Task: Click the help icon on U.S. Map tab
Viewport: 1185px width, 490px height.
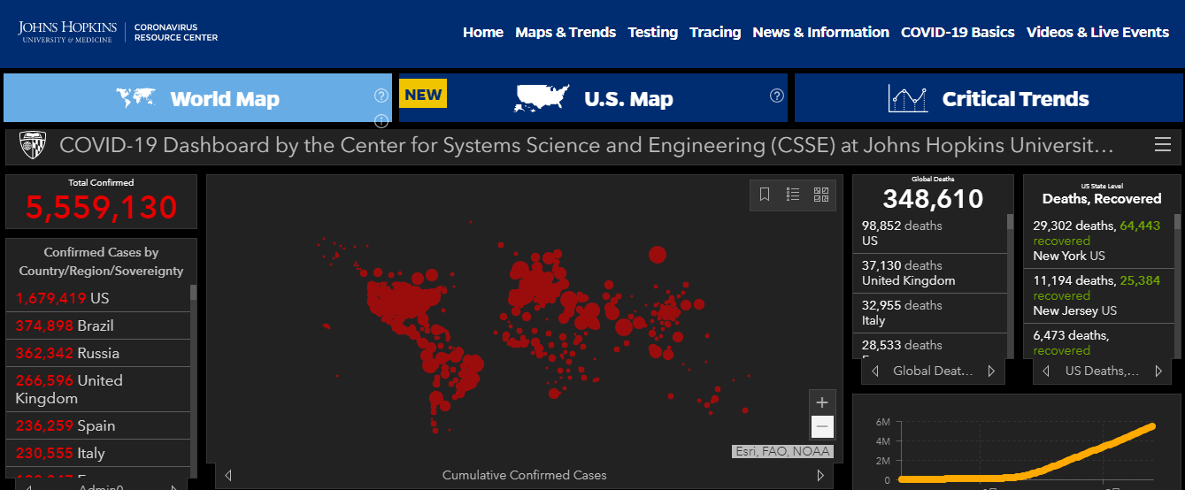Action: pyautogui.click(x=777, y=96)
